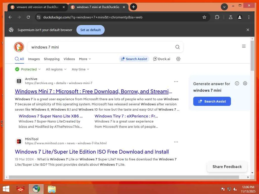Open the Chrome Labs flask icon
Viewport: 259px width, 194px height.
[x=231, y=17]
